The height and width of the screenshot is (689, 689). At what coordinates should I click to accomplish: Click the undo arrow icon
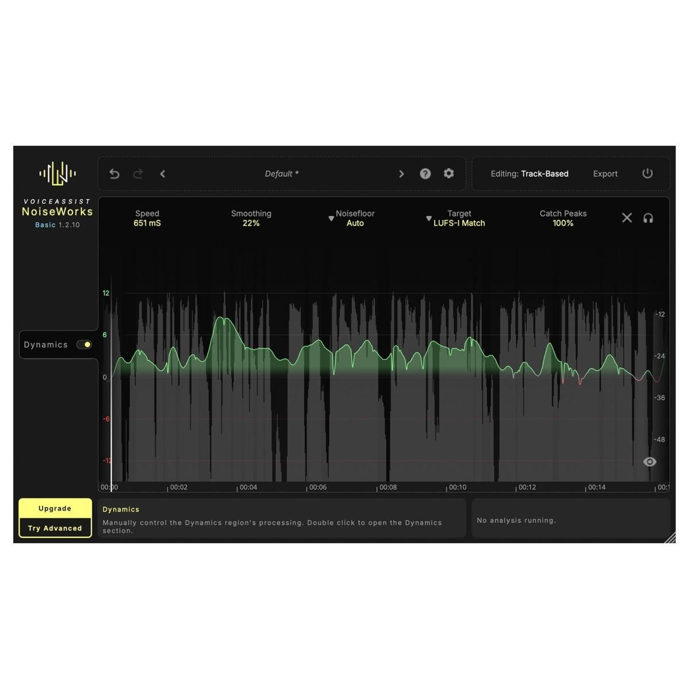point(114,174)
